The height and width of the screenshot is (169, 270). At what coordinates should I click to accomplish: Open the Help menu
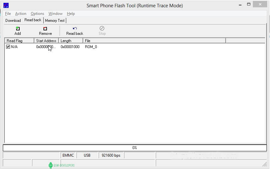point(71,14)
